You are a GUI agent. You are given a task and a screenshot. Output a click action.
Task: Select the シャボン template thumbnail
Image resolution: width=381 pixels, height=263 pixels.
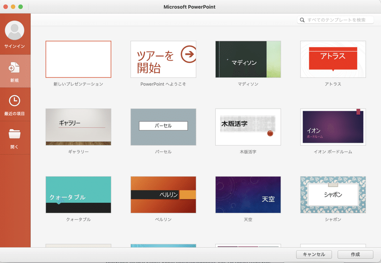tap(333, 195)
